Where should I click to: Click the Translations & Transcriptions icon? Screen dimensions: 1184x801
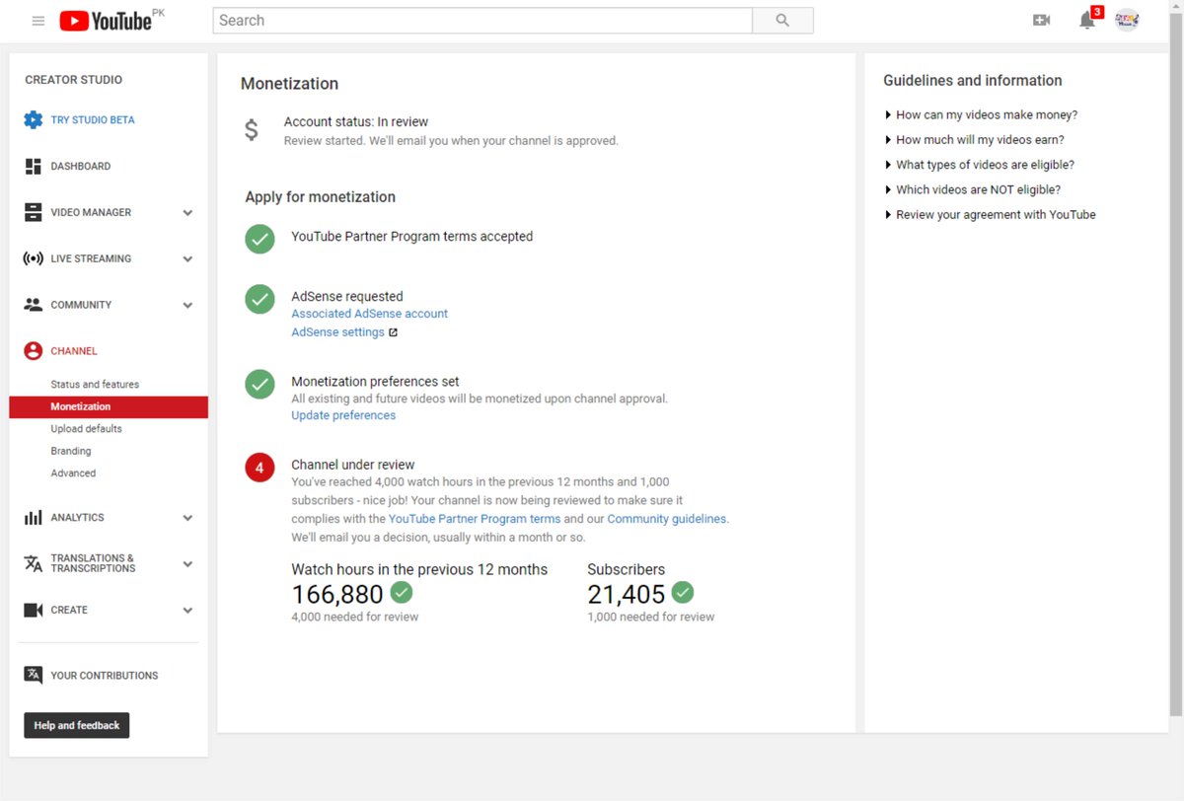pyautogui.click(x=34, y=563)
